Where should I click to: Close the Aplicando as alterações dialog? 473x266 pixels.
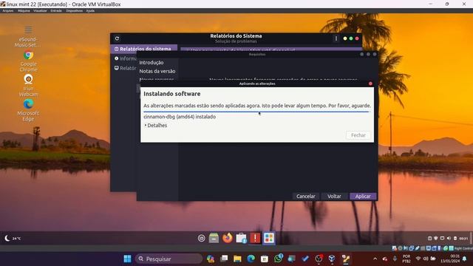370,83
